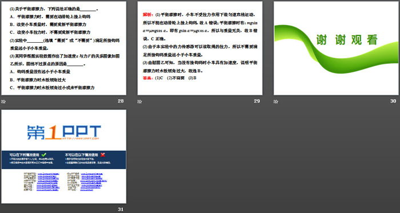Click the animation star icon under slide 28
The height and width of the screenshot is (213, 400).
[x=3, y=101]
